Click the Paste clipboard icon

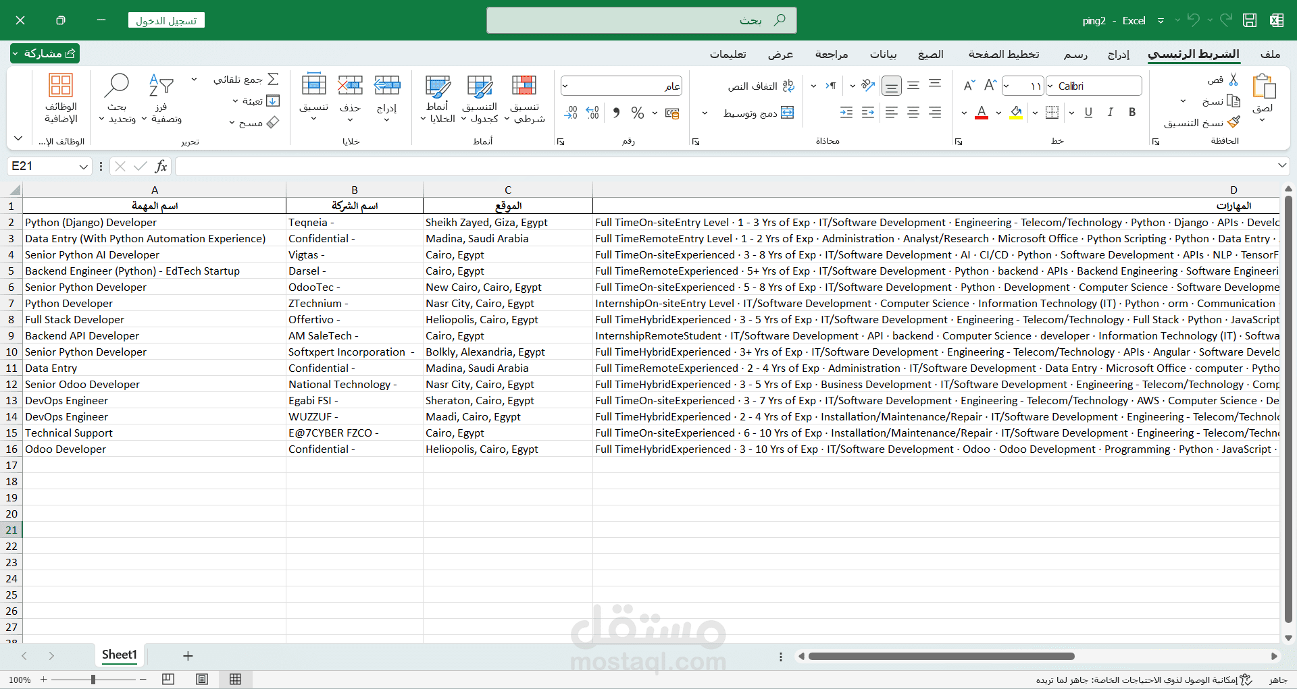(1263, 87)
